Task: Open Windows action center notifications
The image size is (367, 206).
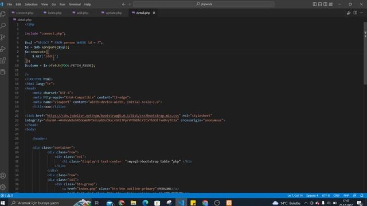Action: pos(360,203)
